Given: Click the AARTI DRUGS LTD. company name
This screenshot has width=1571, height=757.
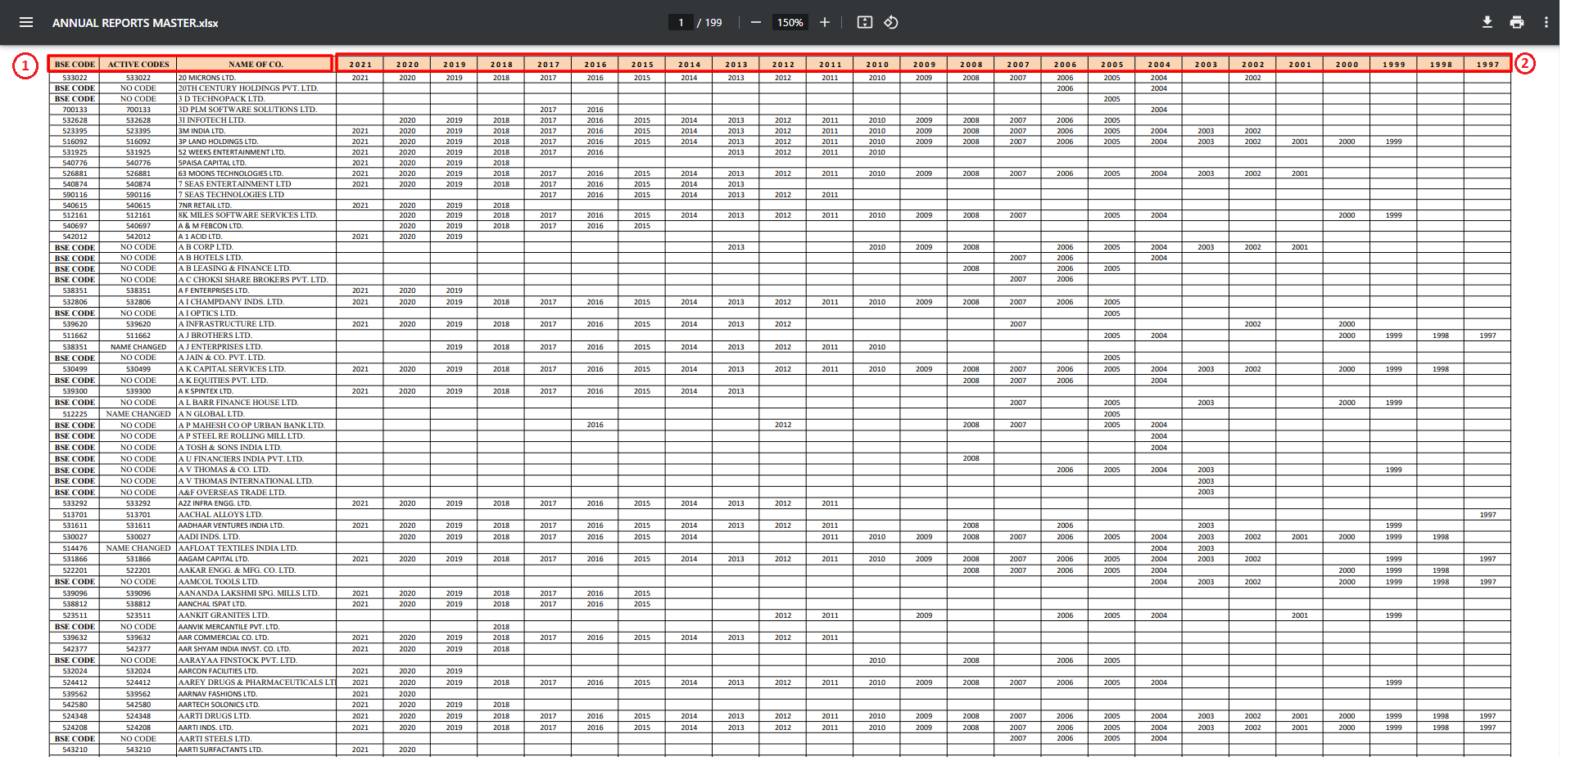Looking at the screenshot, I should point(215,716).
